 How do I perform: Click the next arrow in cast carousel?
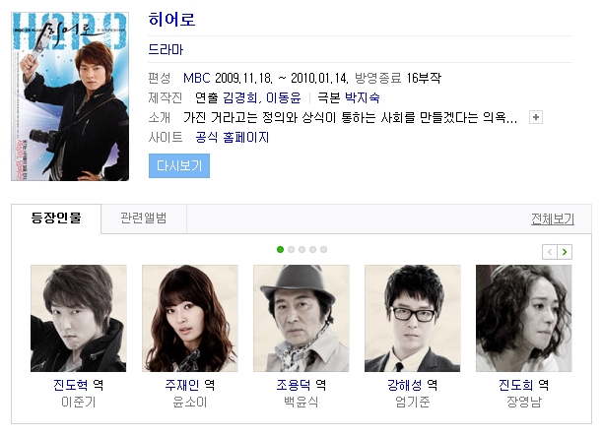tap(565, 252)
